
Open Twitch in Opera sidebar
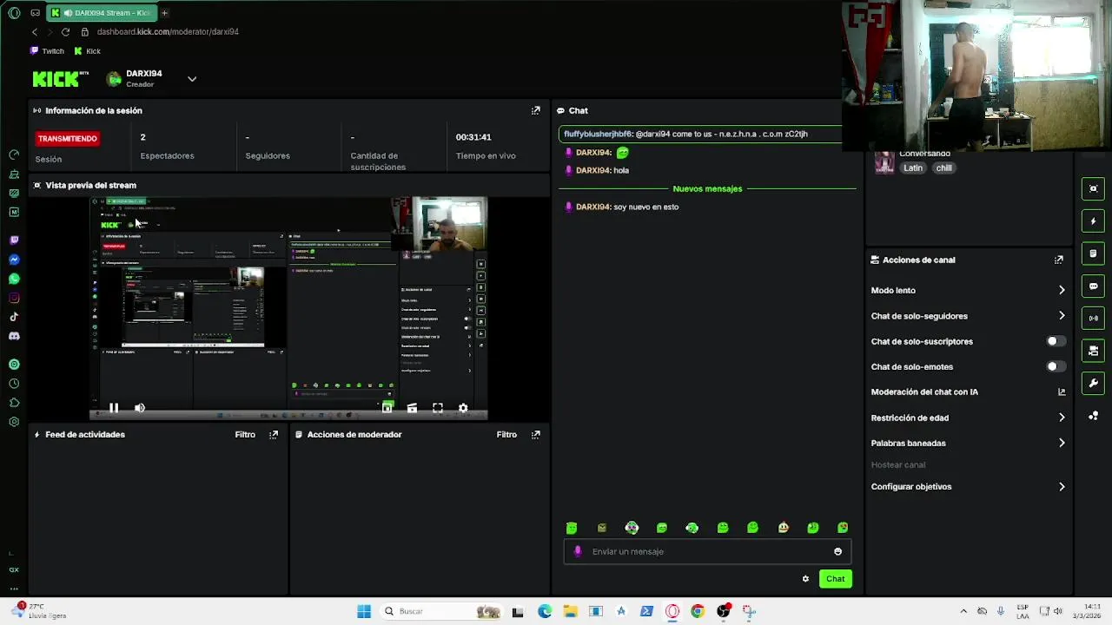pos(14,240)
